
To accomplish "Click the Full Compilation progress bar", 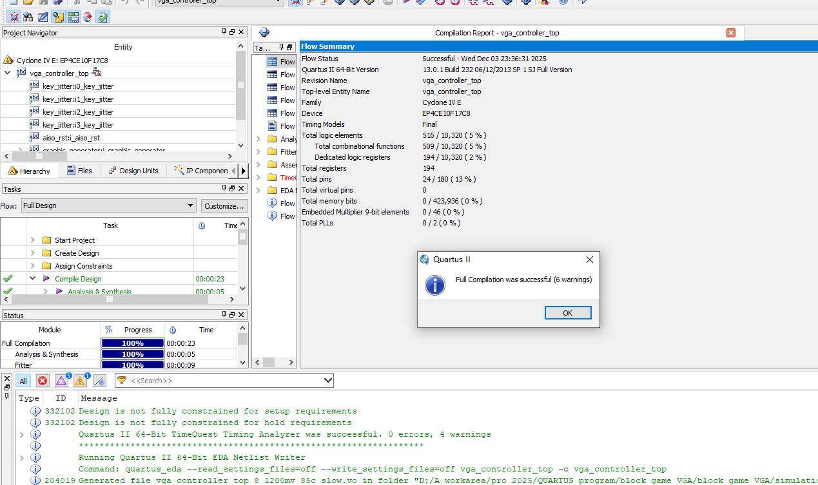I will coord(132,343).
